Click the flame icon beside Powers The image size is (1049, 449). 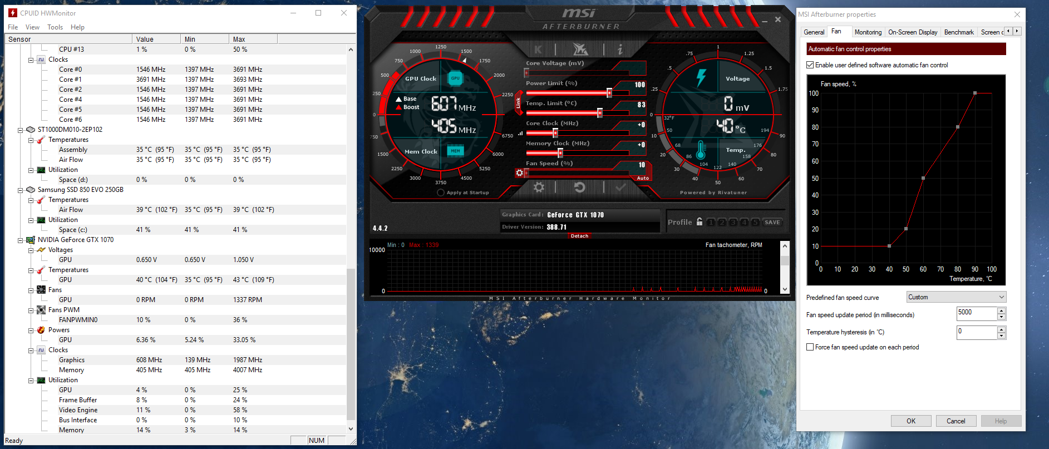41,330
